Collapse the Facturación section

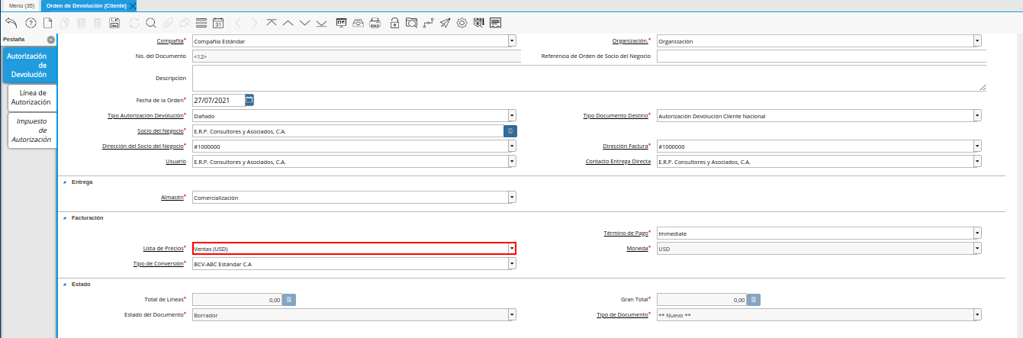click(64, 217)
